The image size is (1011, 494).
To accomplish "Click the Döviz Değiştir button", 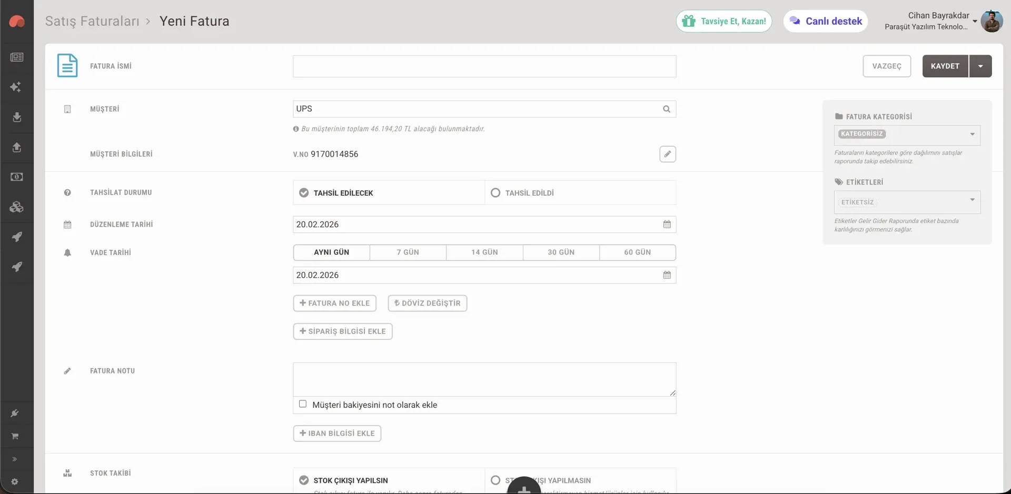I will (428, 303).
